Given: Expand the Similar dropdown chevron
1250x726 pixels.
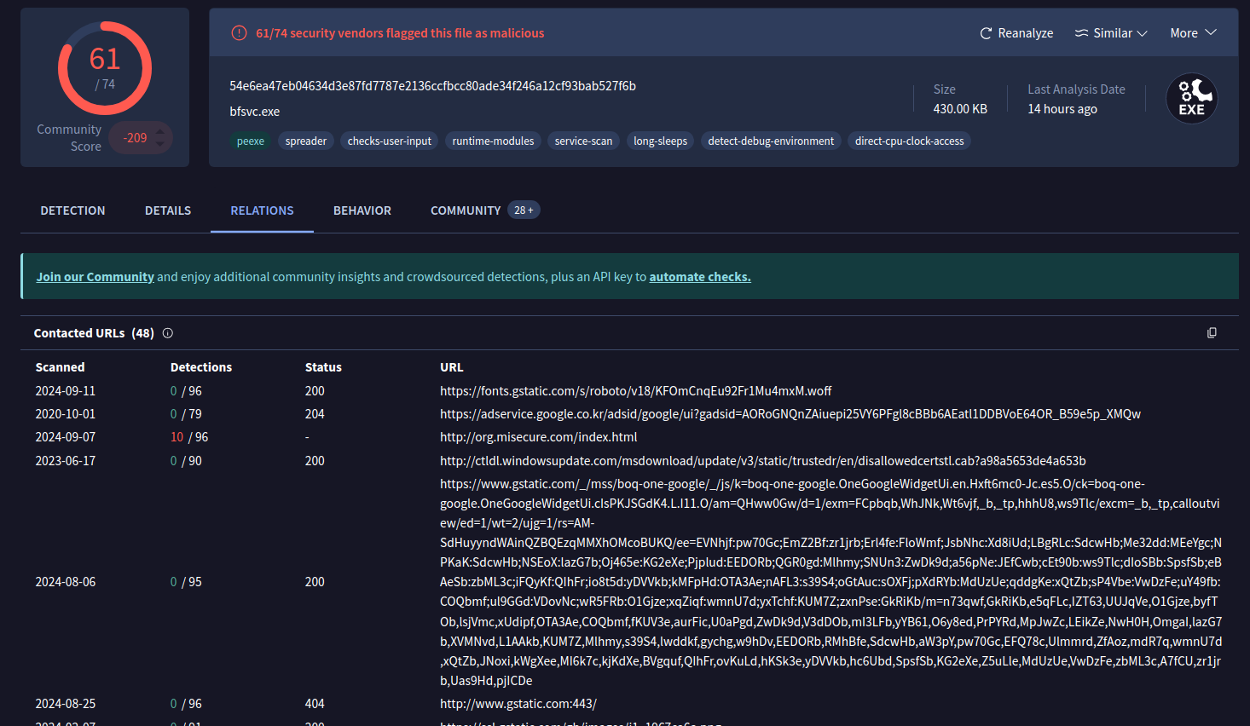Looking at the screenshot, I should coord(1143,33).
